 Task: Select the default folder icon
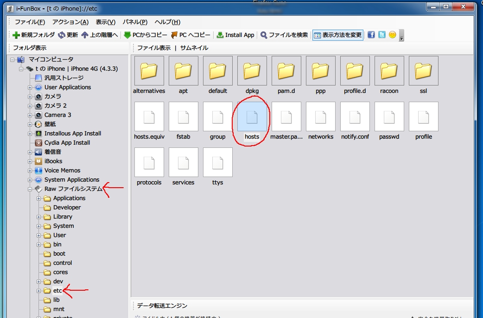pos(218,71)
